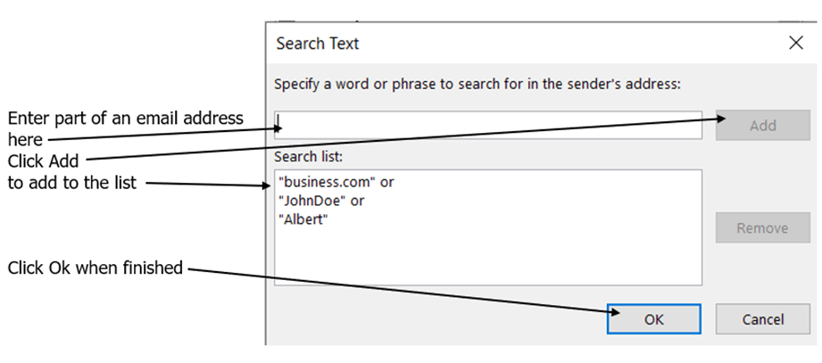Click empty space inside the Search list box
822x363 pixels.
pyautogui.click(x=488, y=257)
